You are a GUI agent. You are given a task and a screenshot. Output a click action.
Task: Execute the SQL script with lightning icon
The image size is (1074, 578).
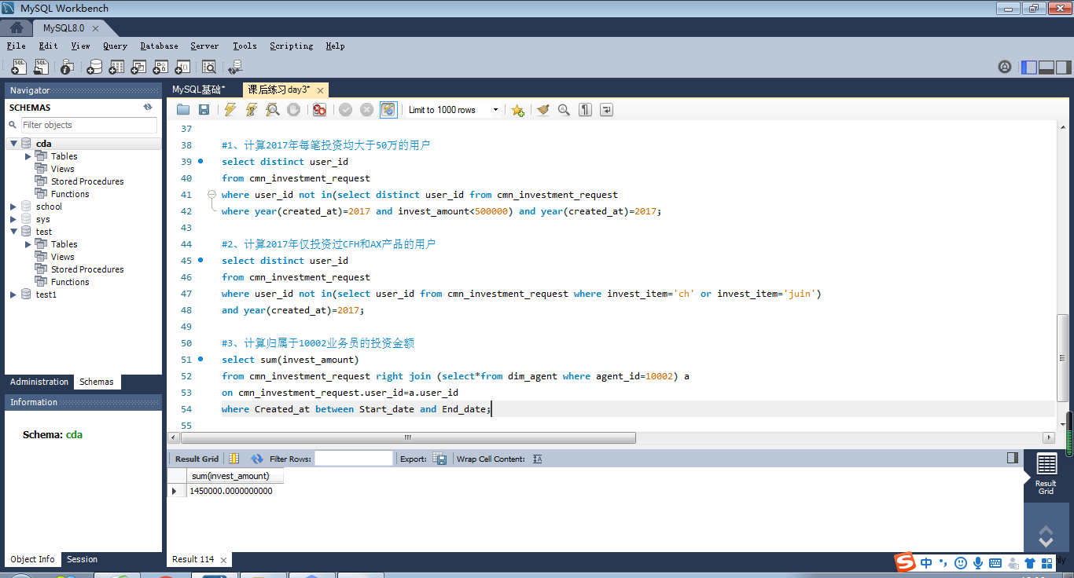pos(230,110)
